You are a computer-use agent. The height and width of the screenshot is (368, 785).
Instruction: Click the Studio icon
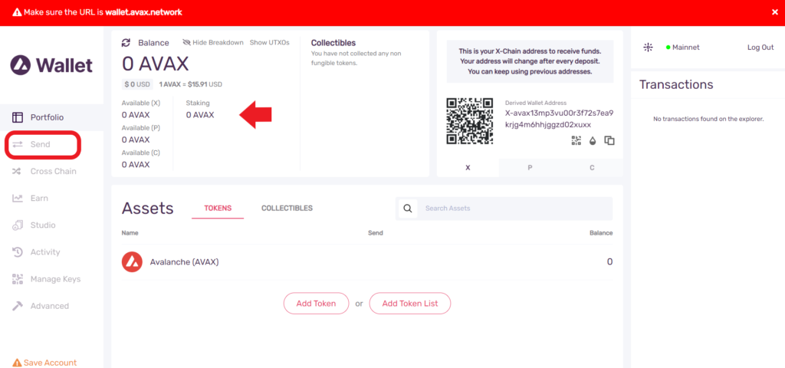tap(18, 225)
